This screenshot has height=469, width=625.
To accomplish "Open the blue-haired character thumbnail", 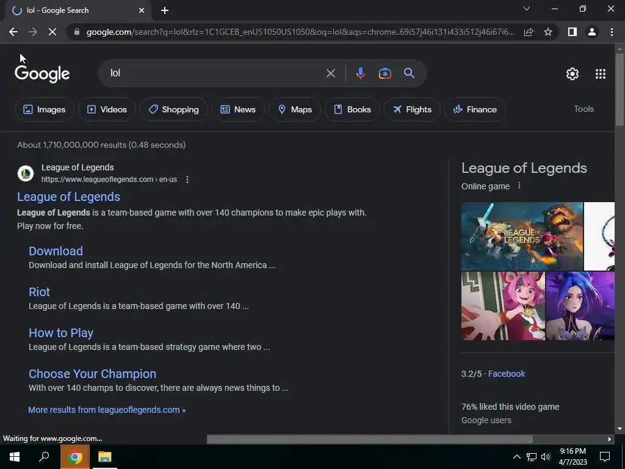I will (x=580, y=306).
